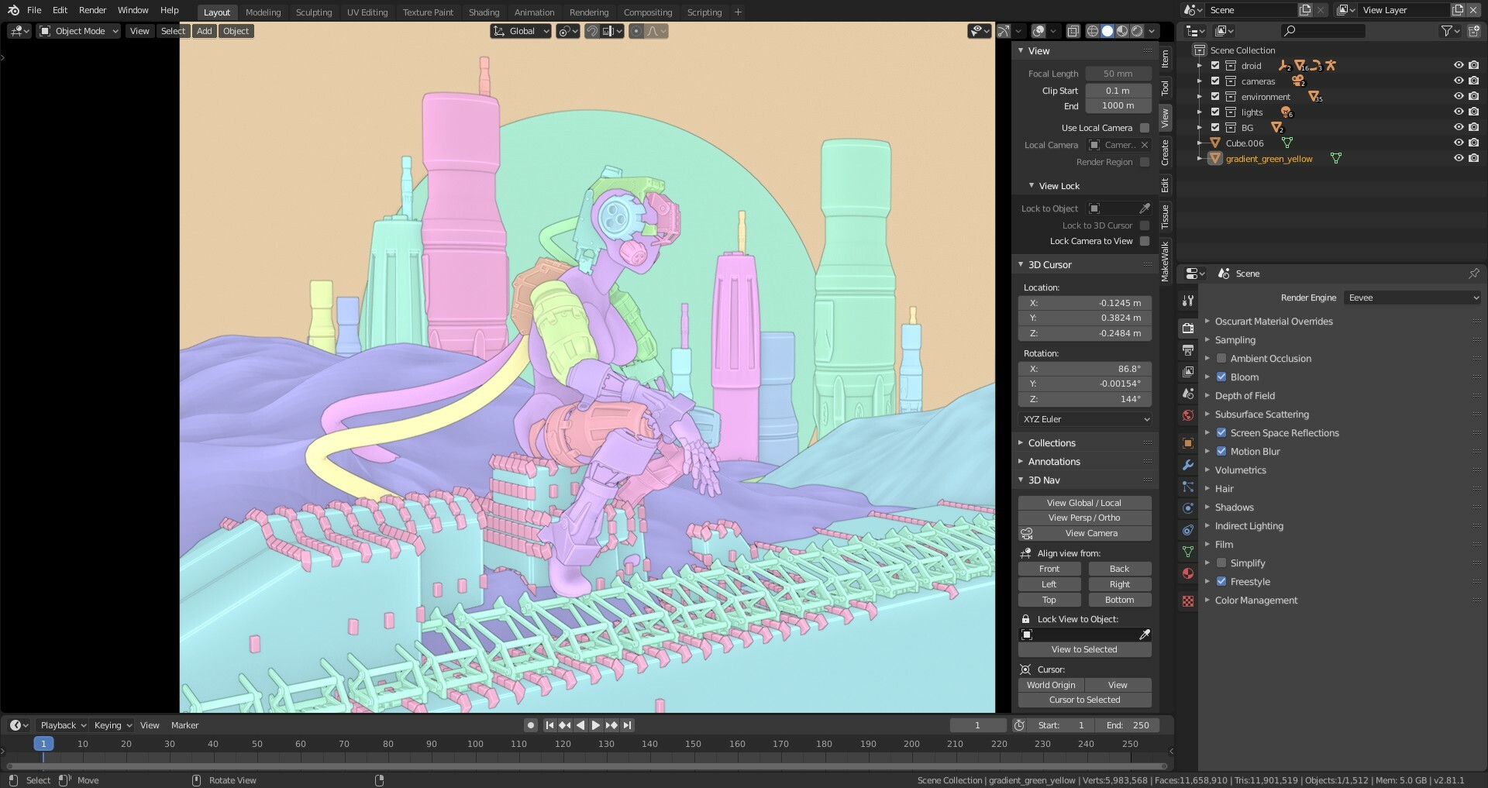Open the XYZ Euler rotation mode dropdown

coord(1085,419)
